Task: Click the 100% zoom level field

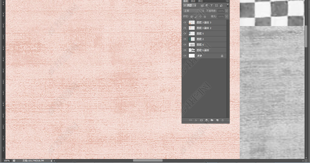Action: pos(7,161)
